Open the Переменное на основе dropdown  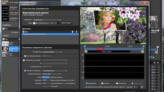pos(55,60)
